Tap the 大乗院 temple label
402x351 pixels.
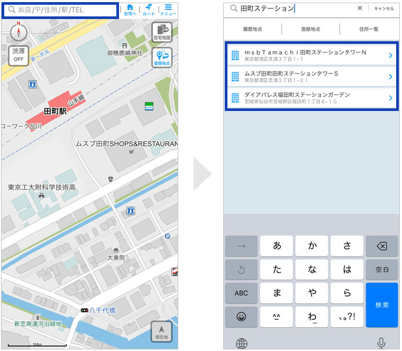pyautogui.click(x=116, y=257)
